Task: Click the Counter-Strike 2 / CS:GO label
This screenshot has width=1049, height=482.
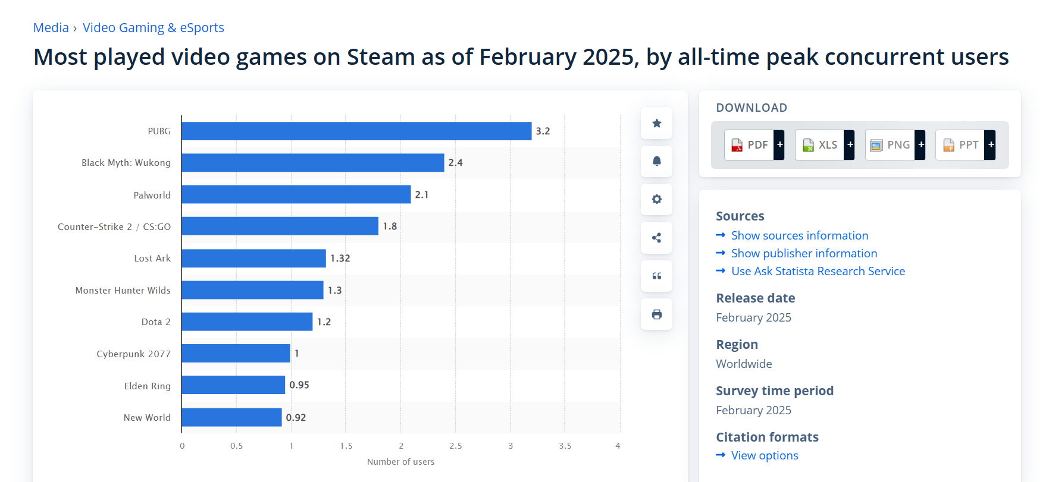Action: (x=114, y=227)
